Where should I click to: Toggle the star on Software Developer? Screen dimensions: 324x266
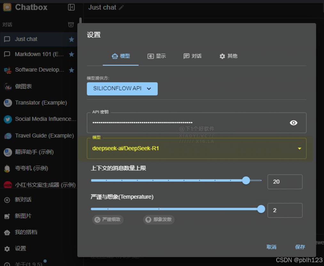[72, 70]
